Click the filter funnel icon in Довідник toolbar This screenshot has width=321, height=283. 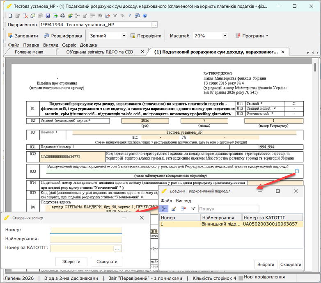point(193,209)
